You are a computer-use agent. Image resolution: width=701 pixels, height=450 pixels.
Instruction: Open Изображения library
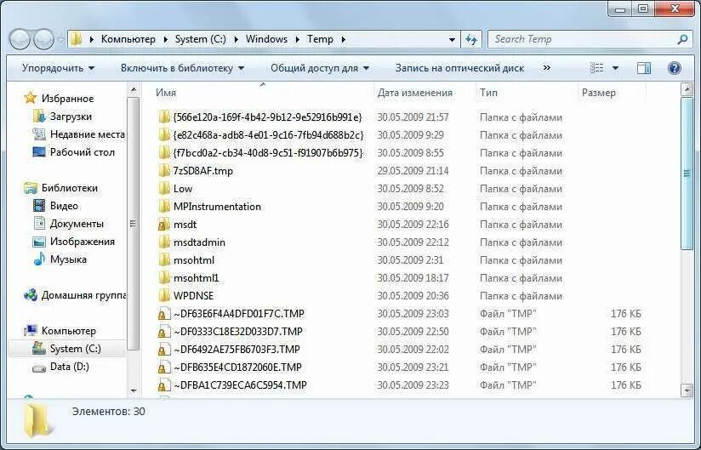(x=83, y=242)
